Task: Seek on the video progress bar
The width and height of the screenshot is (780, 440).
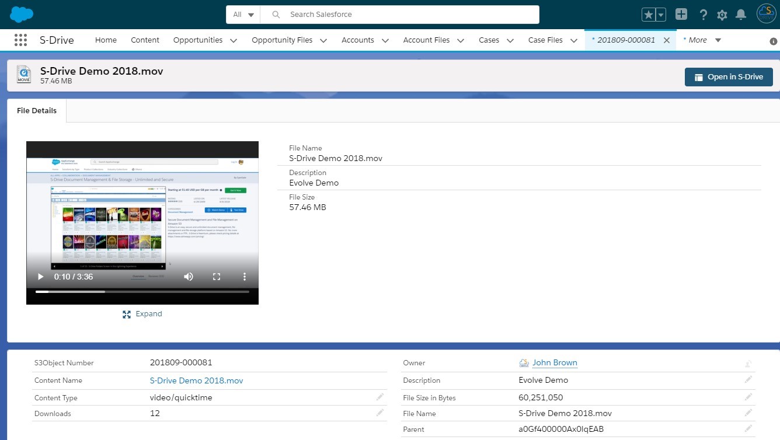Action: (x=142, y=291)
